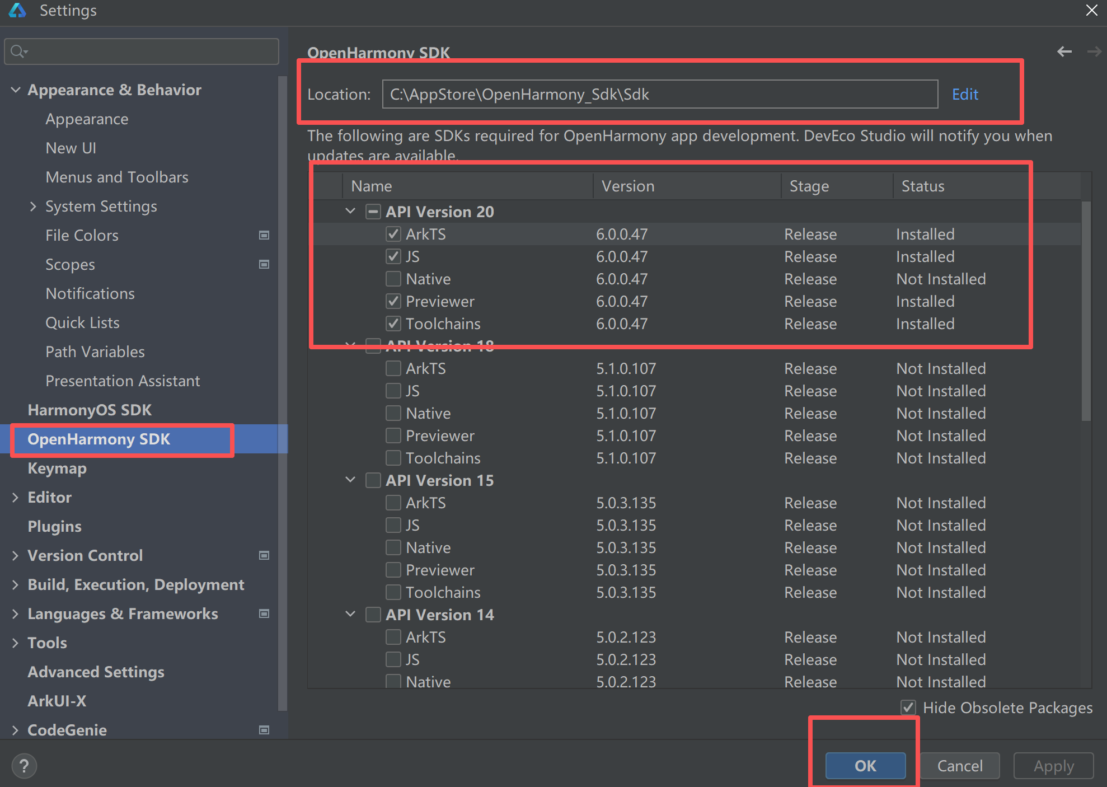Expand the Editor settings section

(x=15, y=498)
